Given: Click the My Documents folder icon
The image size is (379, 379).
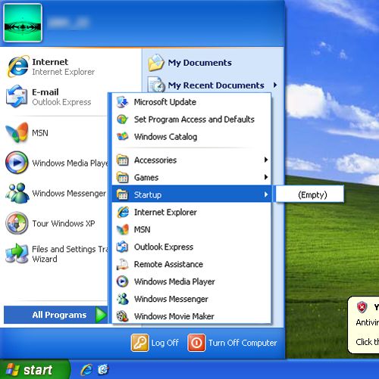Looking at the screenshot, I should [156, 63].
